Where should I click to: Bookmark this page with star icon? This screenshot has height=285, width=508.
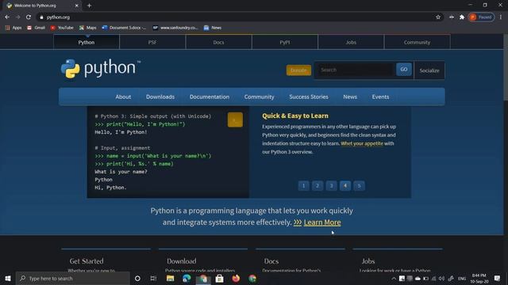coord(438,17)
